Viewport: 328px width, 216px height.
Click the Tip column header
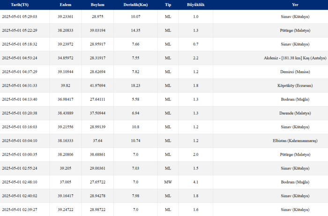[x=168, y=5]
